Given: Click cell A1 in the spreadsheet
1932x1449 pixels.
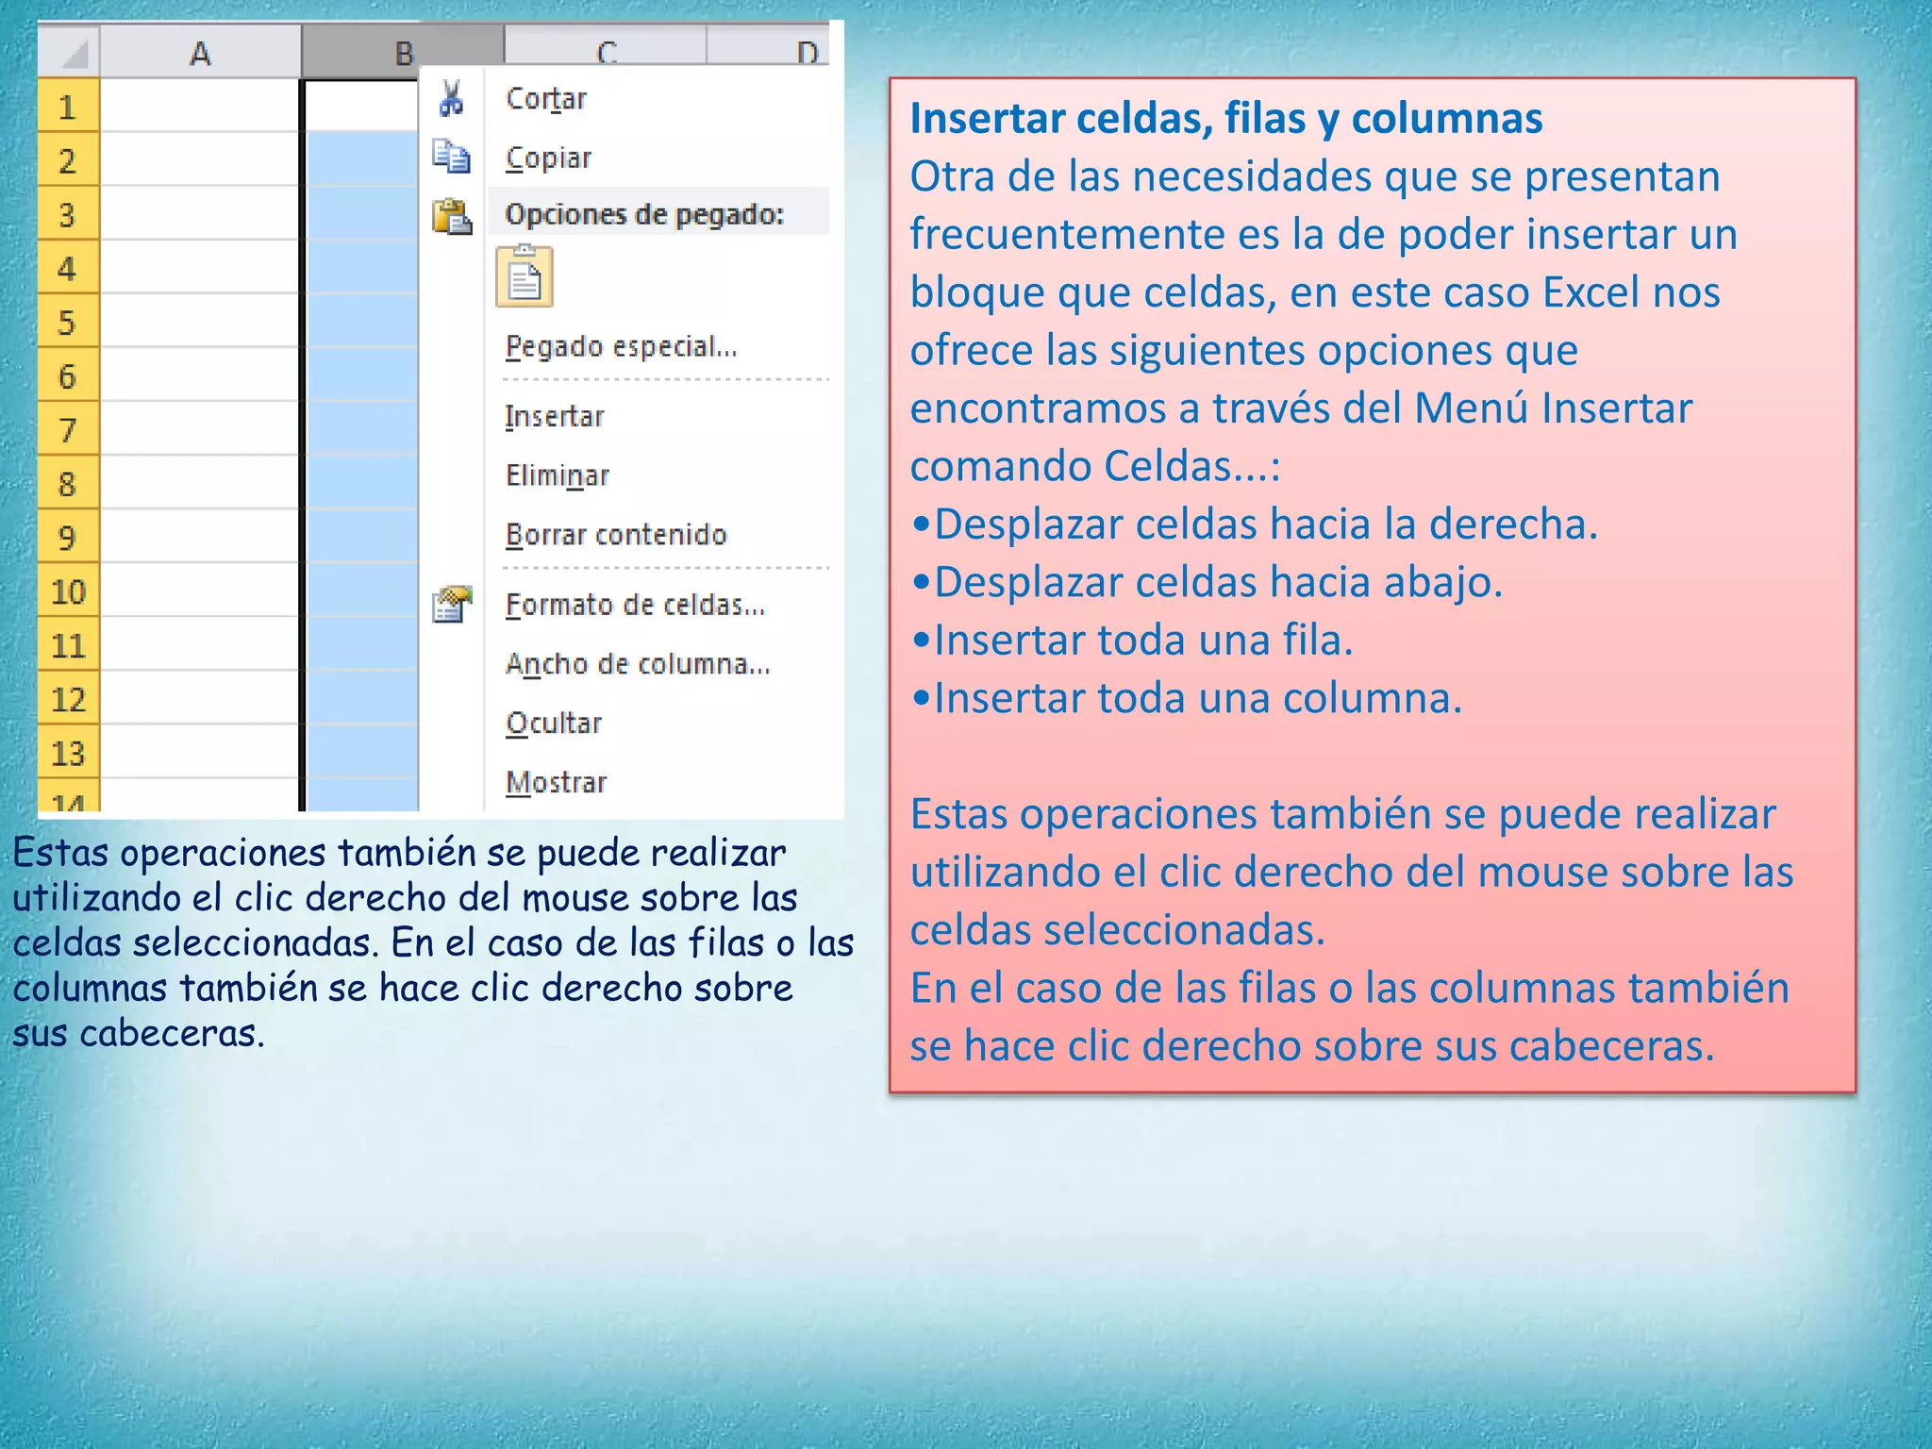Looking at the screenshot, I should [x=200, y=106].
